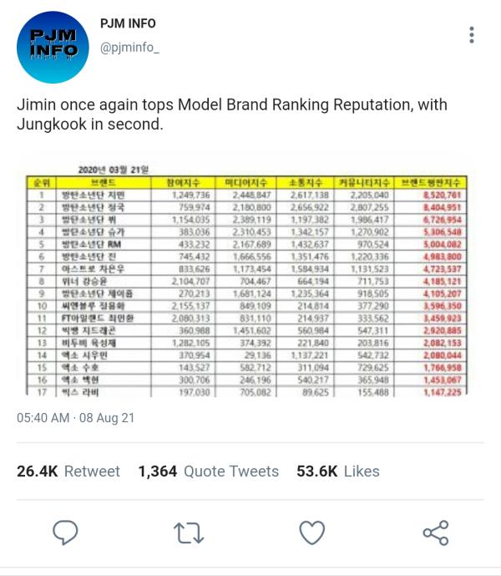View the 26.4K Retweet list

pos(68,472)
